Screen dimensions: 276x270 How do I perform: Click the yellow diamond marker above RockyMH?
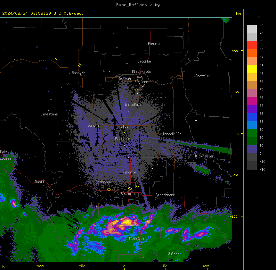coord(80,65)
